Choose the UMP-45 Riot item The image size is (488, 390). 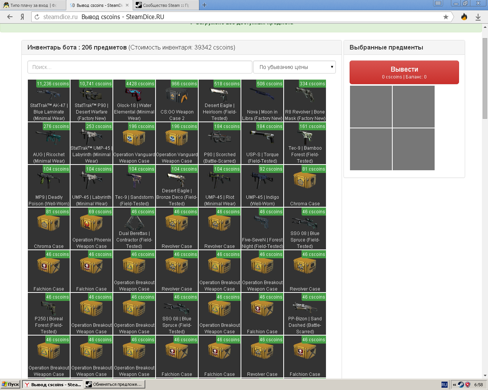click(x=220, y=186)
